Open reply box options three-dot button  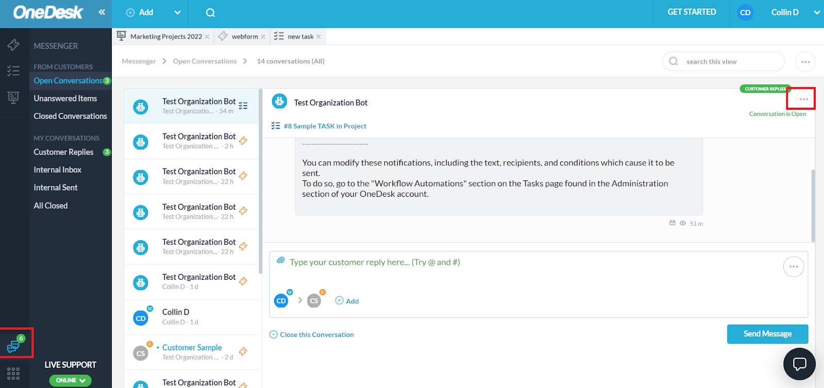[x=794, y=266]
